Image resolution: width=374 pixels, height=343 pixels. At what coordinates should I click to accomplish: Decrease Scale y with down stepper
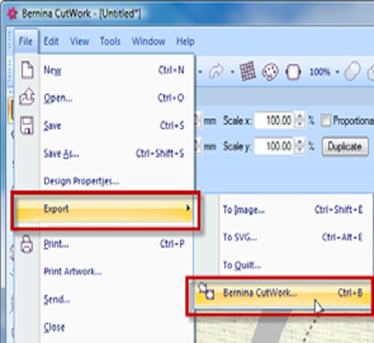click(x=300, y=150)
